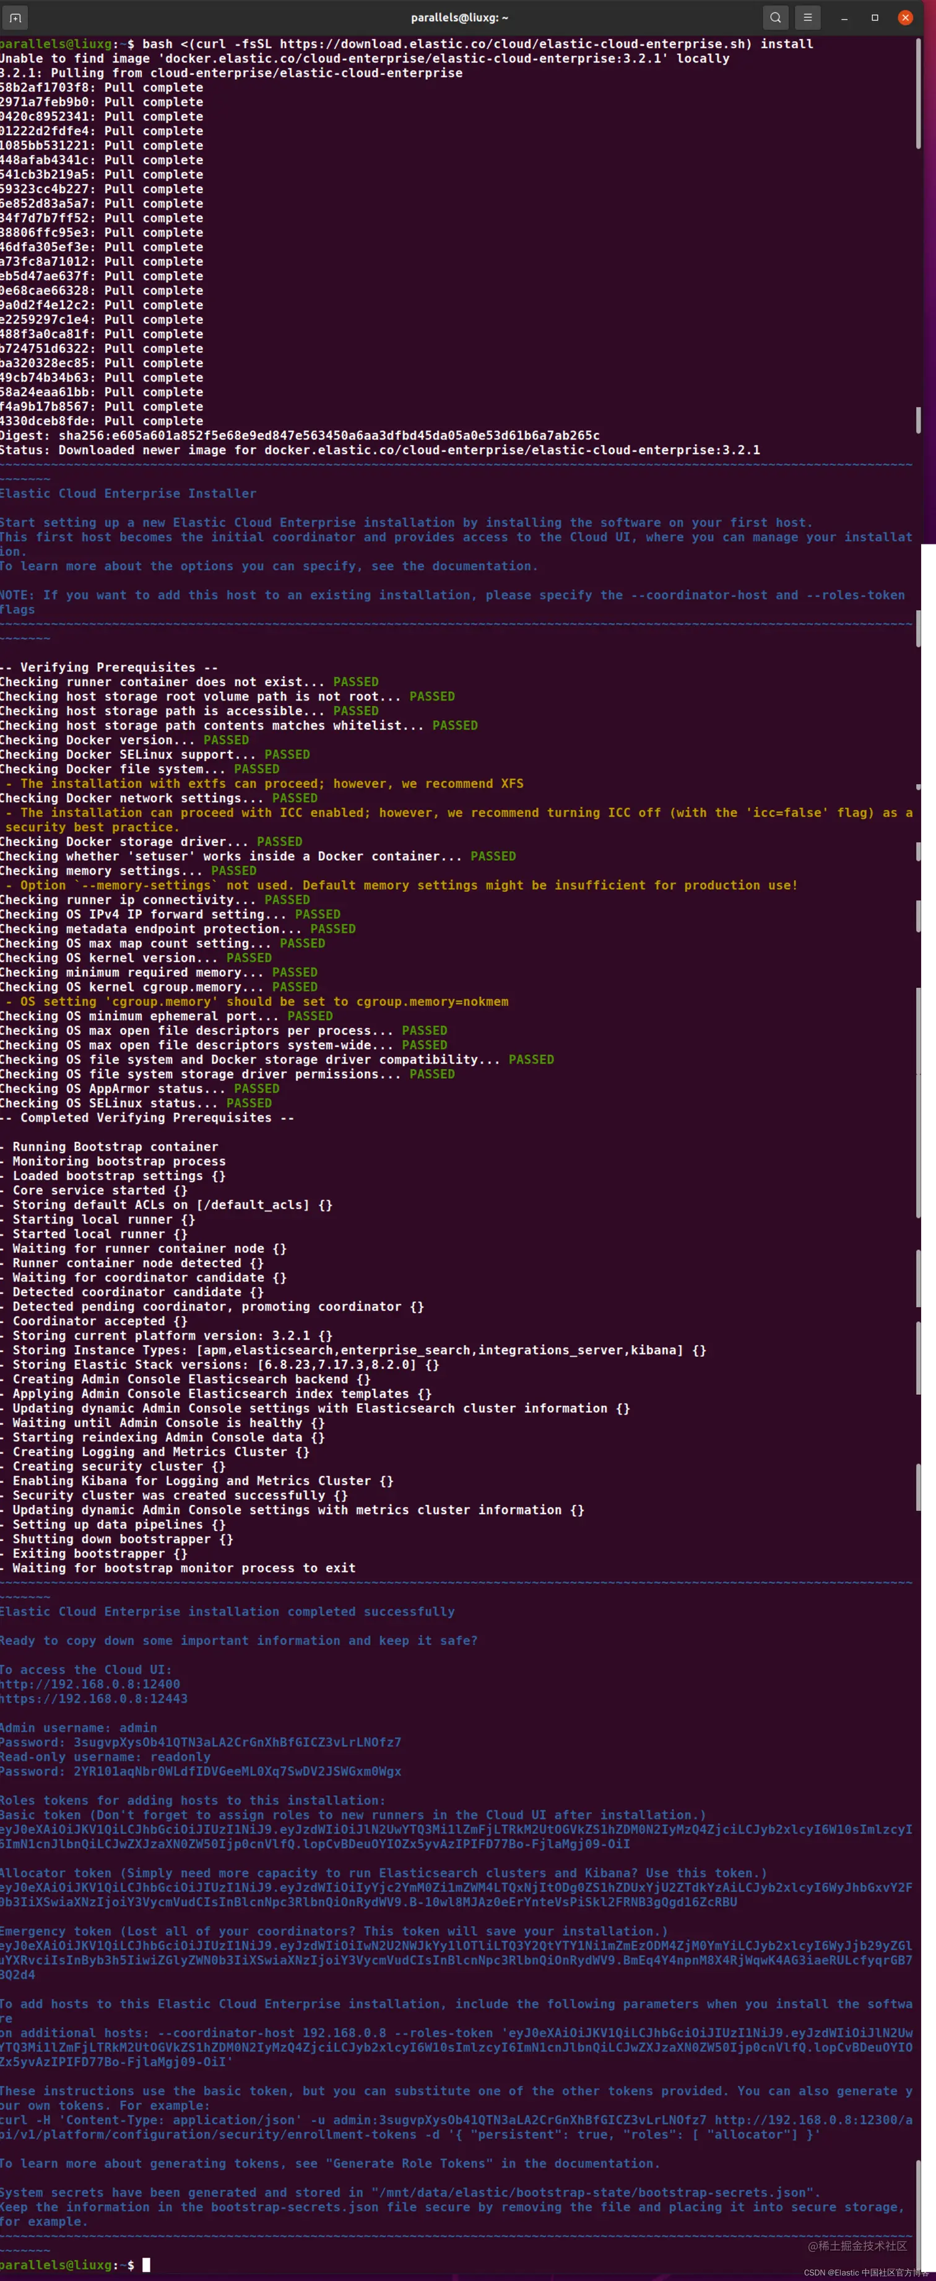Click the 'Admin username: admin' line
This screenshot has height=2281, width=936.
[x=79, y=1727]
